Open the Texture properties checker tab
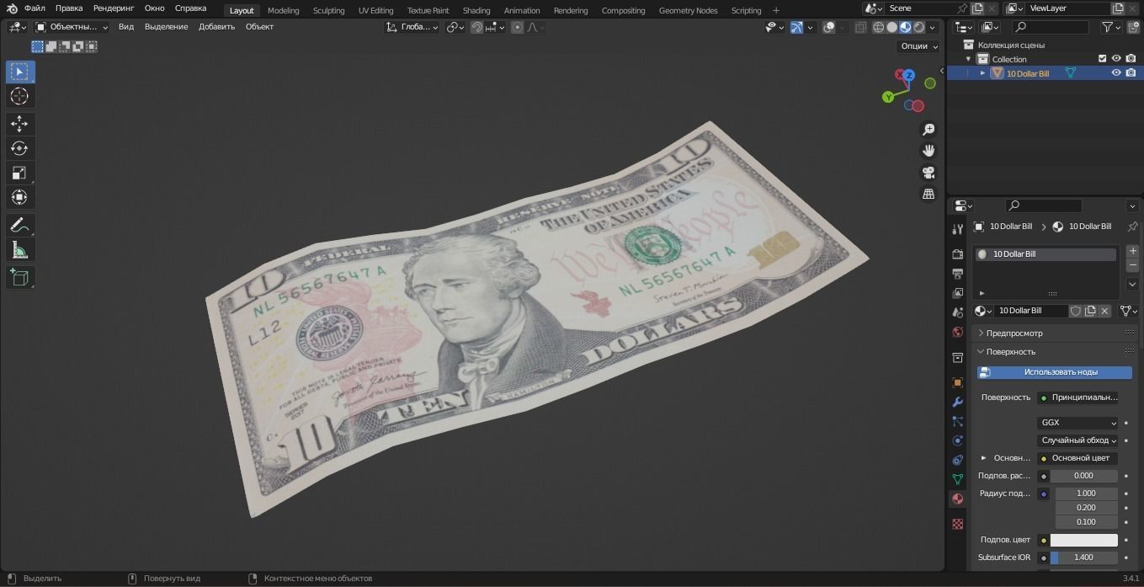 pyautogui.click(x=957, y=524)
